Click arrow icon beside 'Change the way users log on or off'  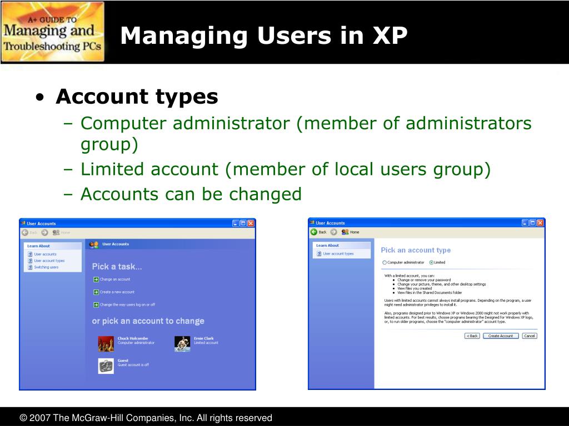pyautogui.click(x=96, y=305)
